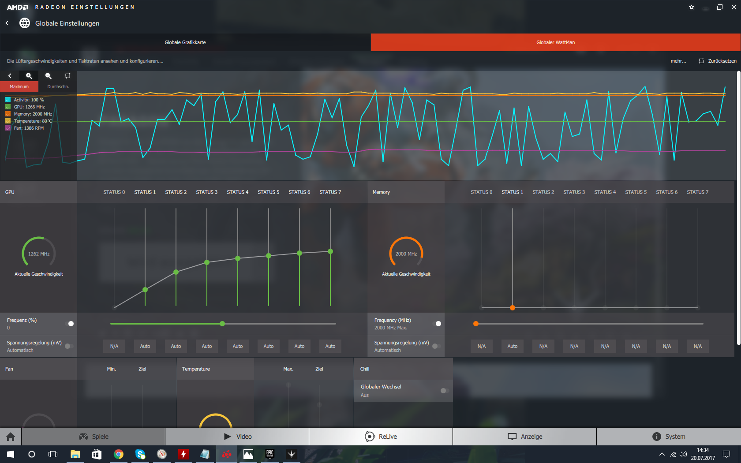Uncheck the Activity graph checkbox
This screenshot has height=463, width=741.
(8, 100)
